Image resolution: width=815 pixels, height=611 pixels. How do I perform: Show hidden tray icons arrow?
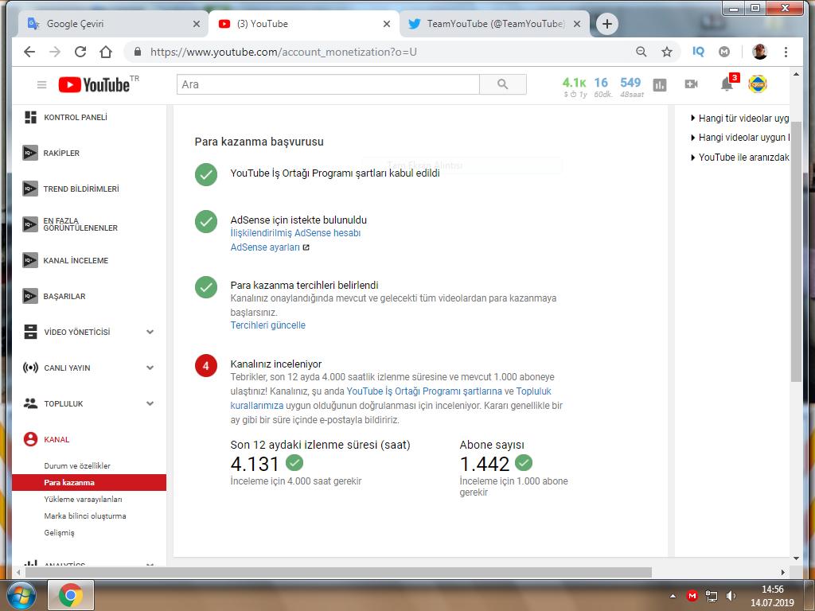point(673,596)
